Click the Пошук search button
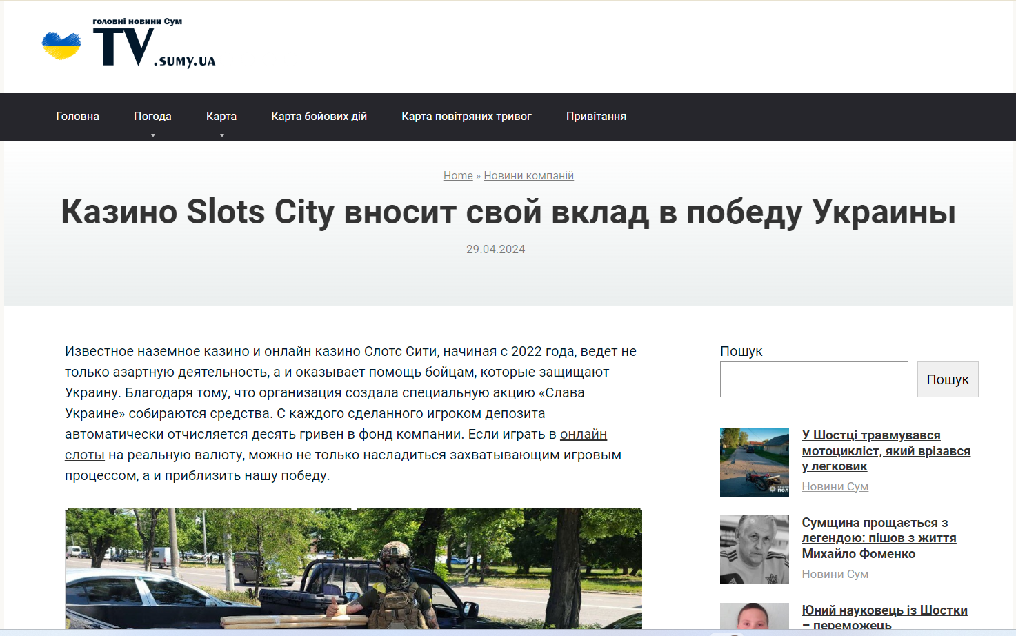The height and width of the screenshot is (636, 1016). click(948, 379)
